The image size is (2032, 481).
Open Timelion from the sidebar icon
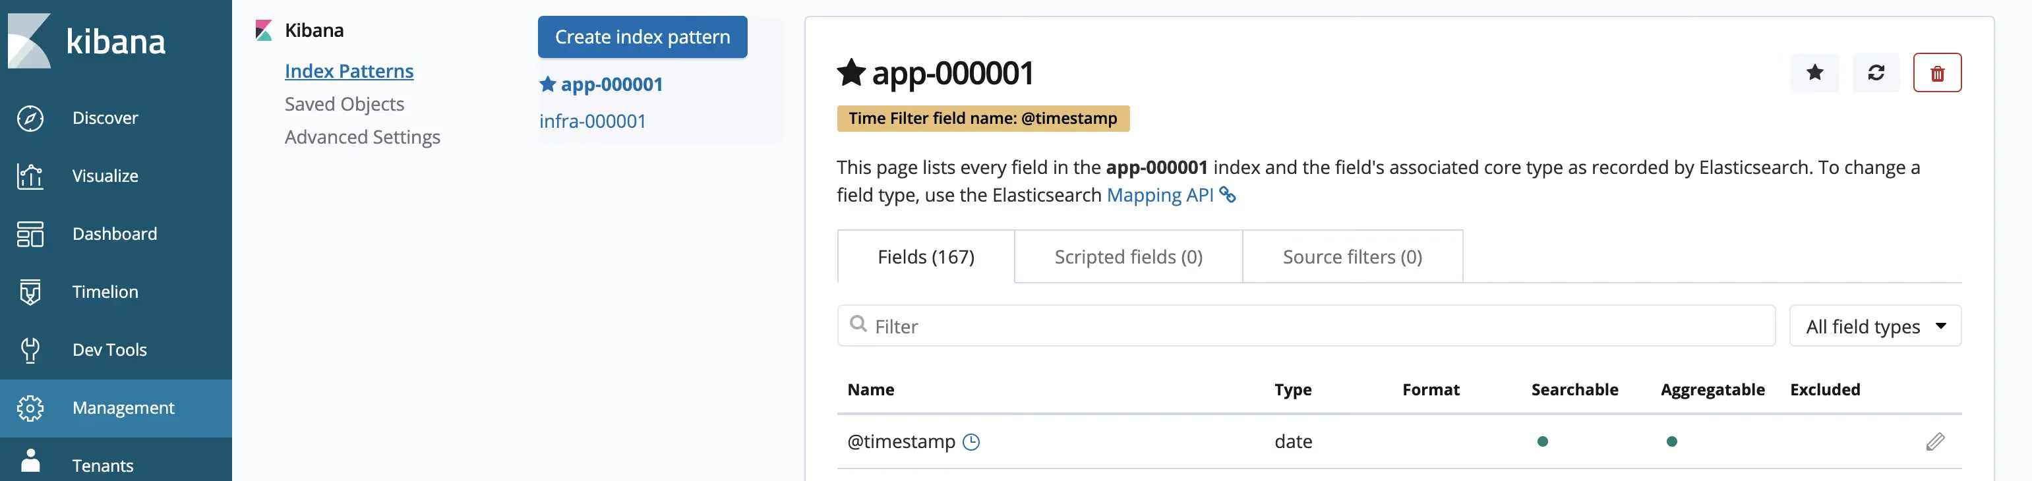coord(30,292)
